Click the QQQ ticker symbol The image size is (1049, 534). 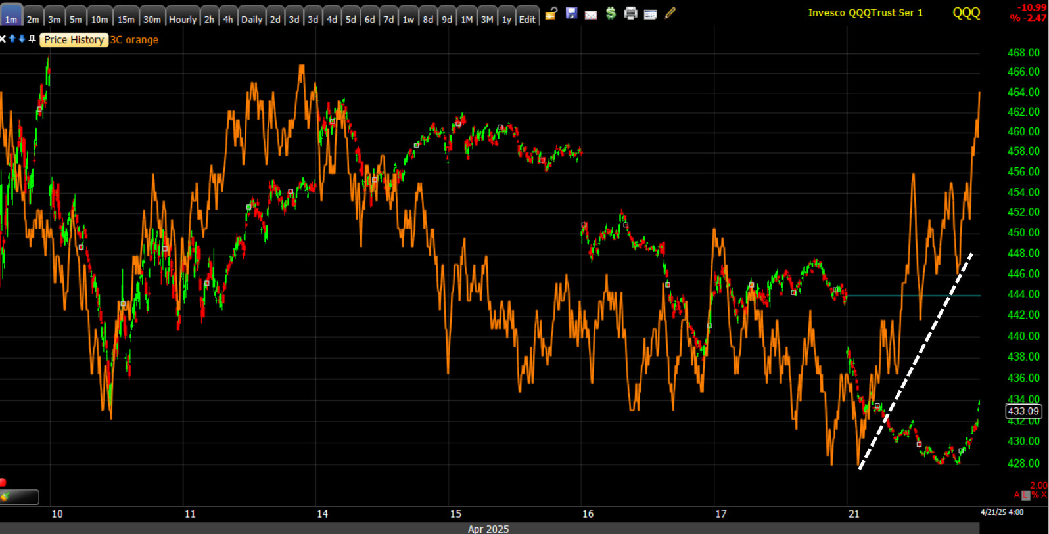[966, 12]
